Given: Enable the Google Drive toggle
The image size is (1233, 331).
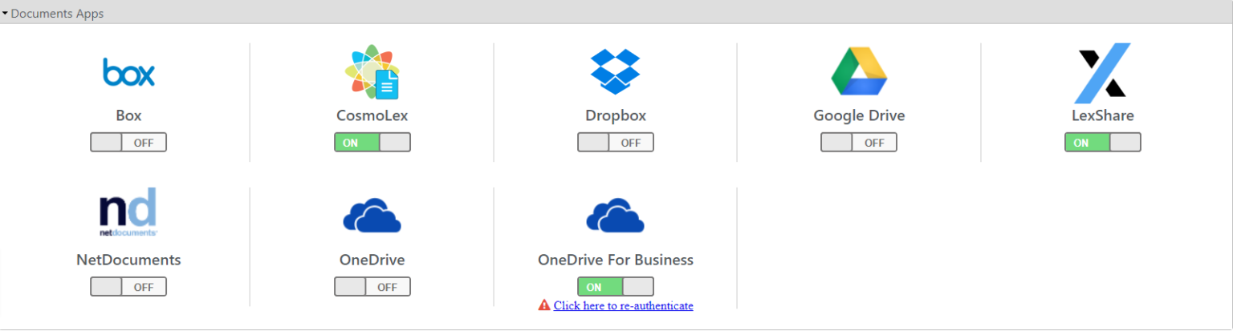Looking at the screenshot, I should coord(858,143).
